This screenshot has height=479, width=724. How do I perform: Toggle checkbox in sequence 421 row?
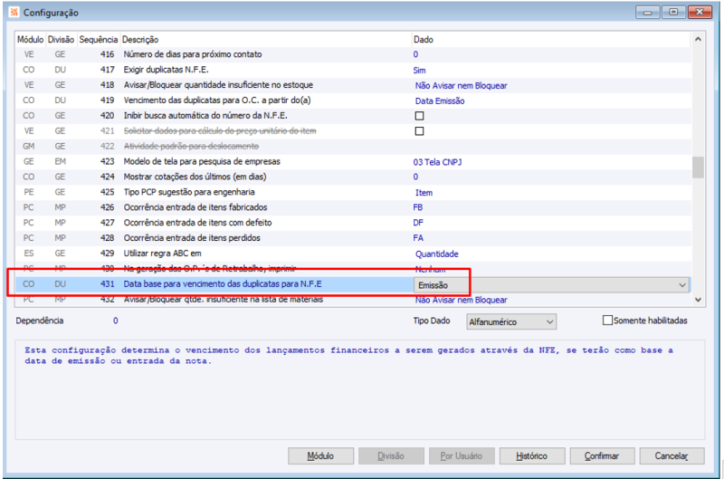419,131
